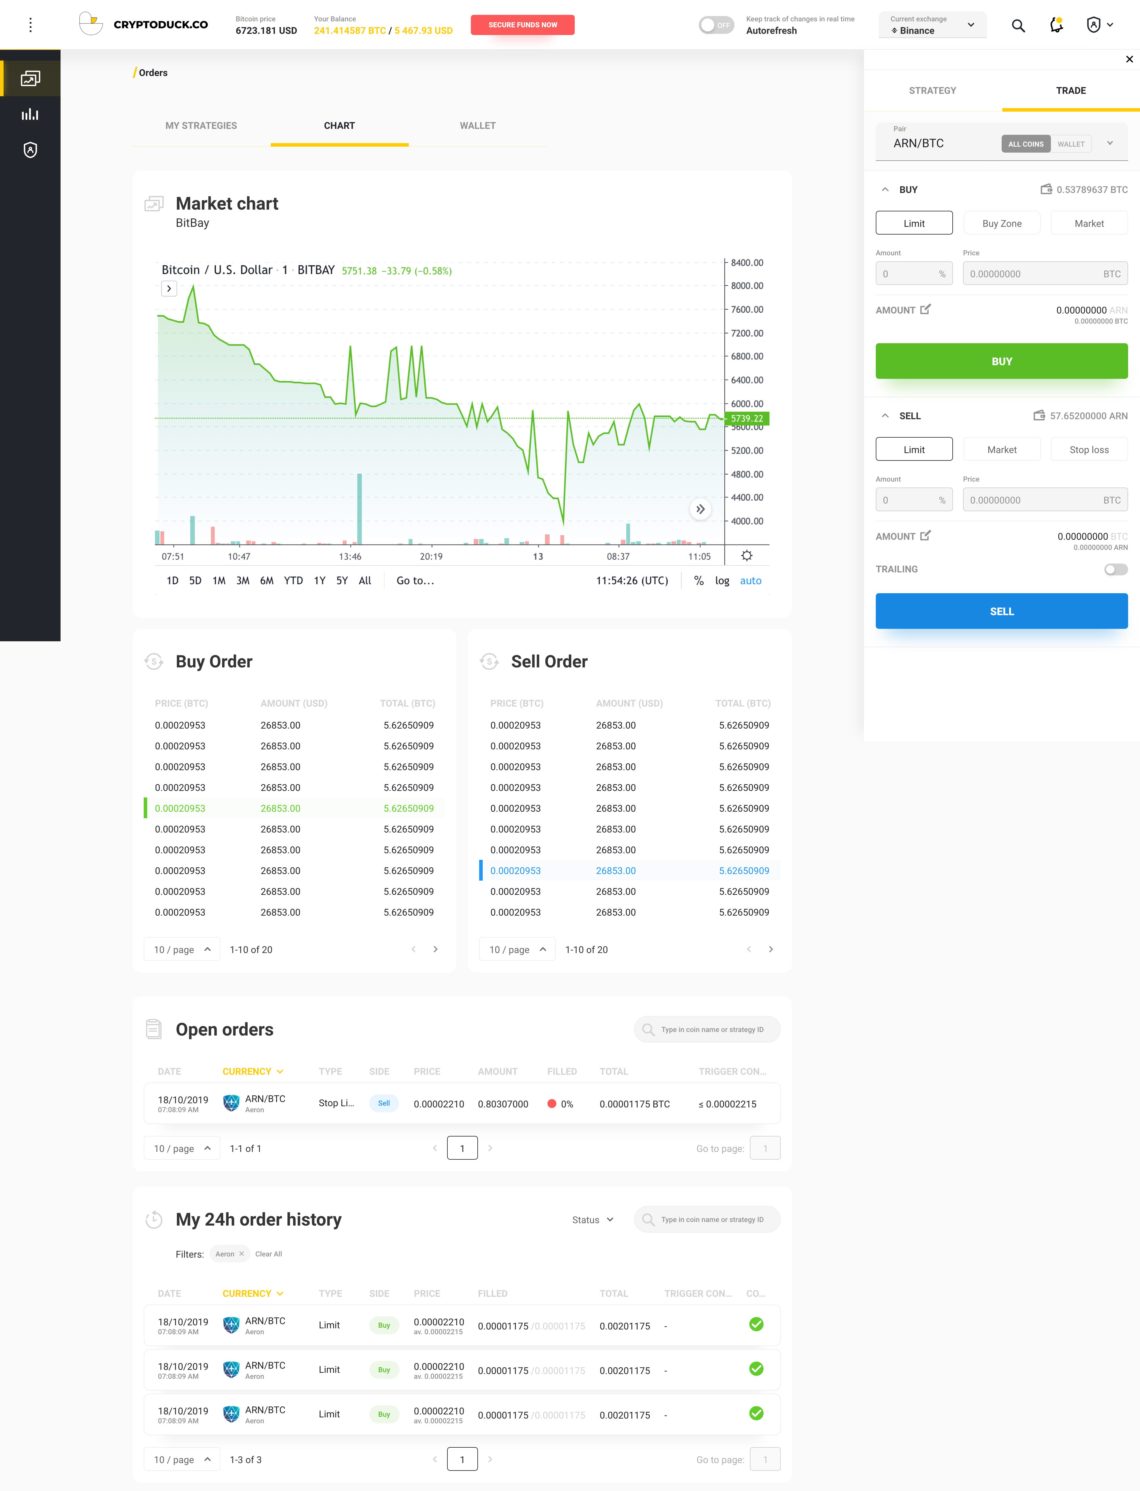Click the Aeron coin icon in open orders
This screenshot has height=1491, width=1140.
[231, 1103]
